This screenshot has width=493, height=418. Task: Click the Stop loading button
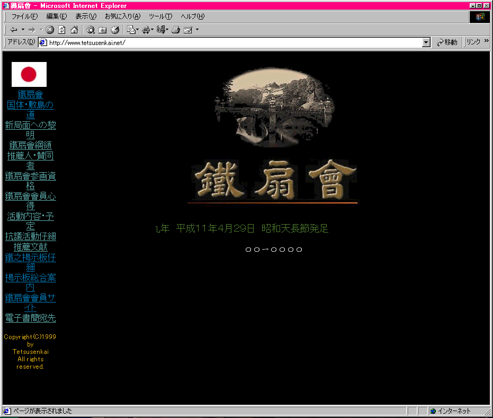point(50,30)
